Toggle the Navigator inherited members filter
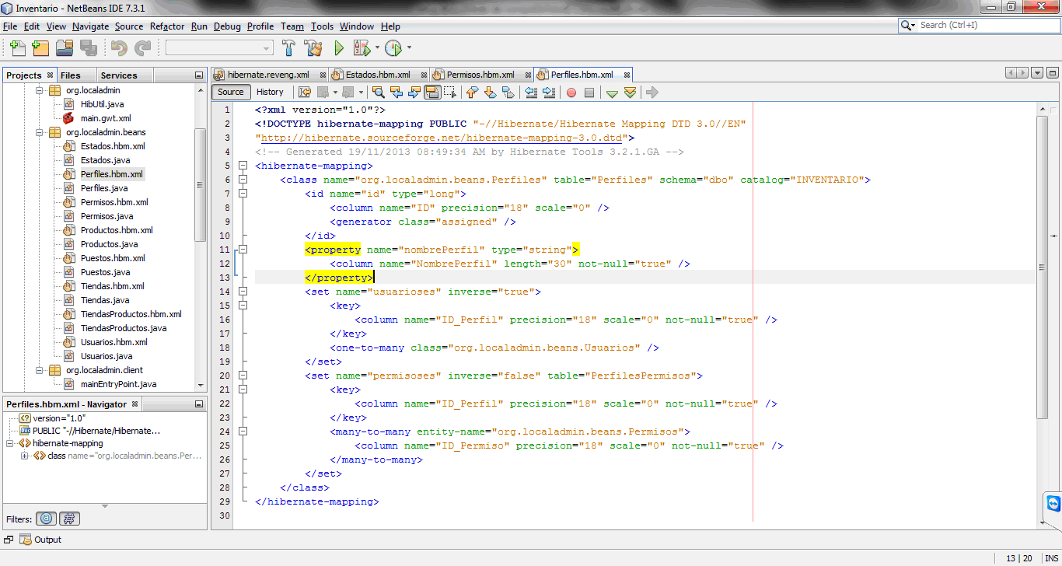The height and width of the screenshot is (566, 1062). (68, 518)
